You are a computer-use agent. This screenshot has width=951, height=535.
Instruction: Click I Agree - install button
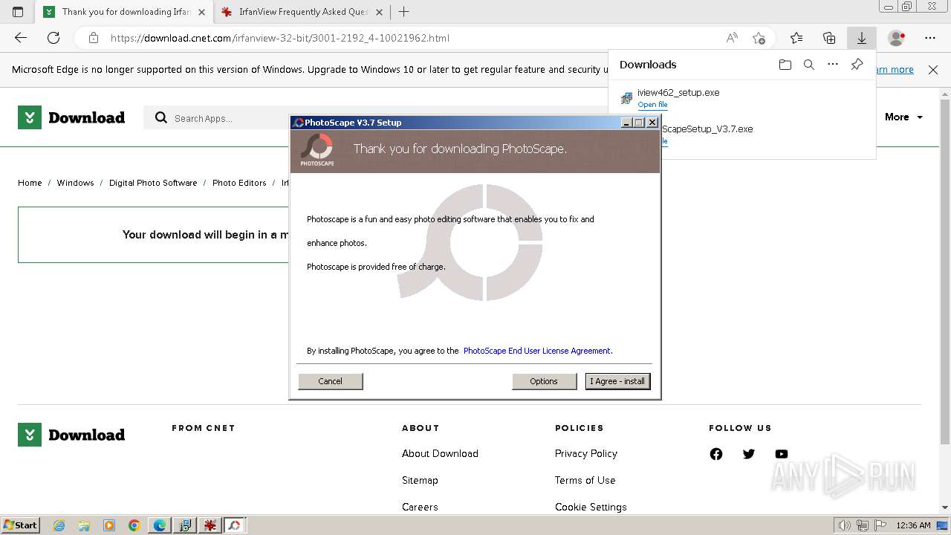(x=617, y=381)
